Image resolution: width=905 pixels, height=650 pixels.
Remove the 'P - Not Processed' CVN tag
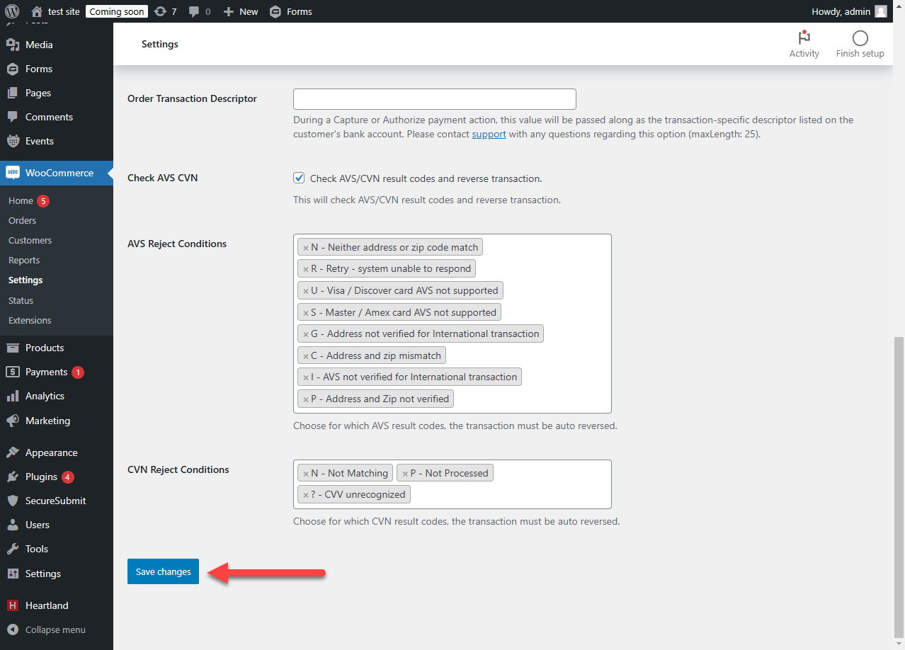tap(405, 474)
